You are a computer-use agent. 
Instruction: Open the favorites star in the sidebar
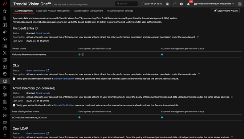pos(5,11)
